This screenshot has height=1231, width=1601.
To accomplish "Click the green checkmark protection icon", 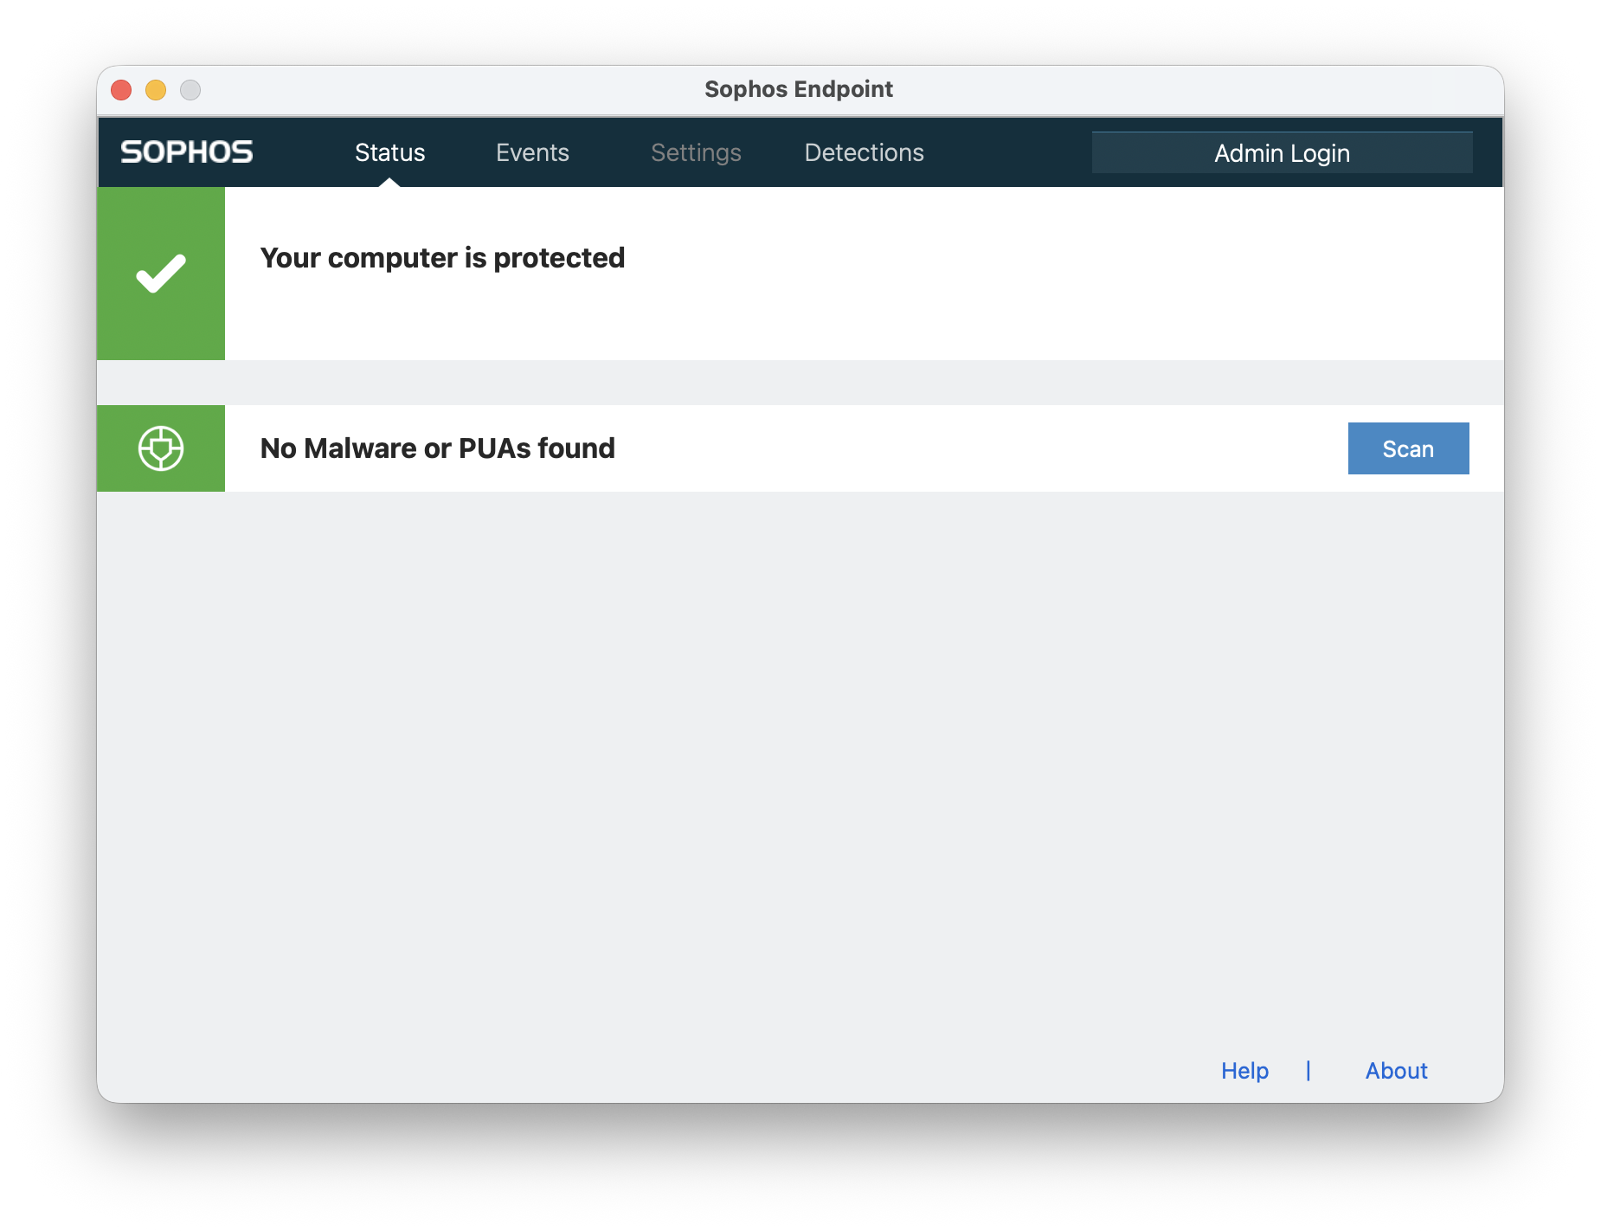I will [161, 274].
